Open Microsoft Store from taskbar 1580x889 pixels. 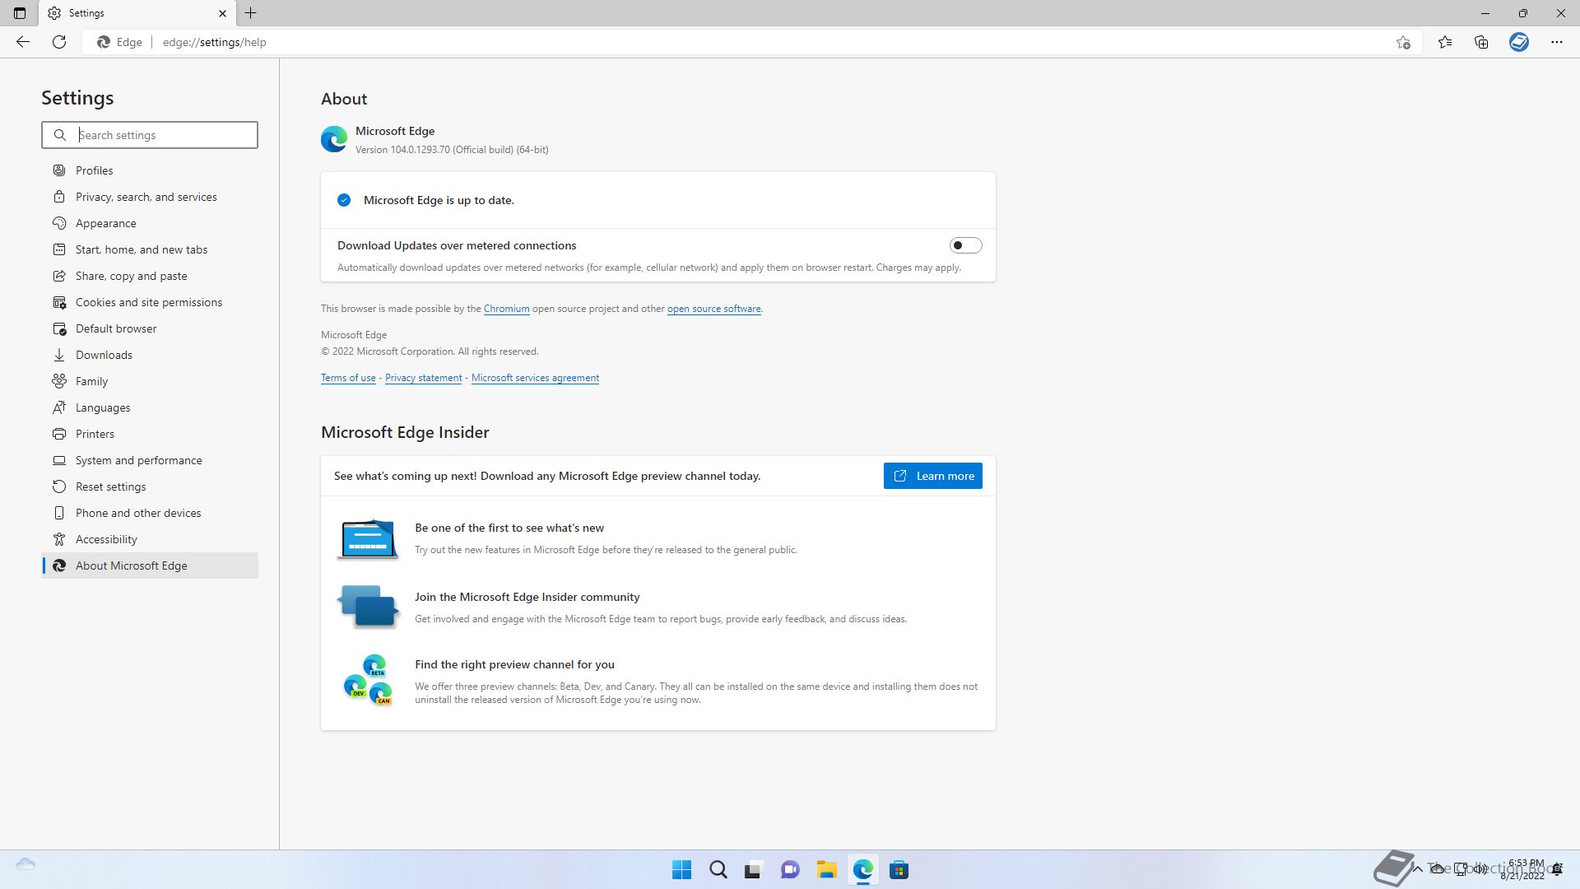(x=899, y=870)
